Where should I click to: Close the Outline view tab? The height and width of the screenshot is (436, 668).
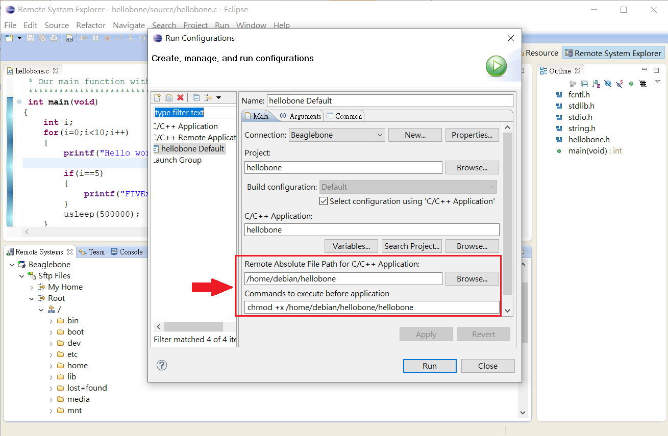(x=578, y=71)
